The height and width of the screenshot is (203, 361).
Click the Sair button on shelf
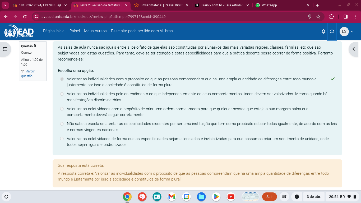coord(269,197)
